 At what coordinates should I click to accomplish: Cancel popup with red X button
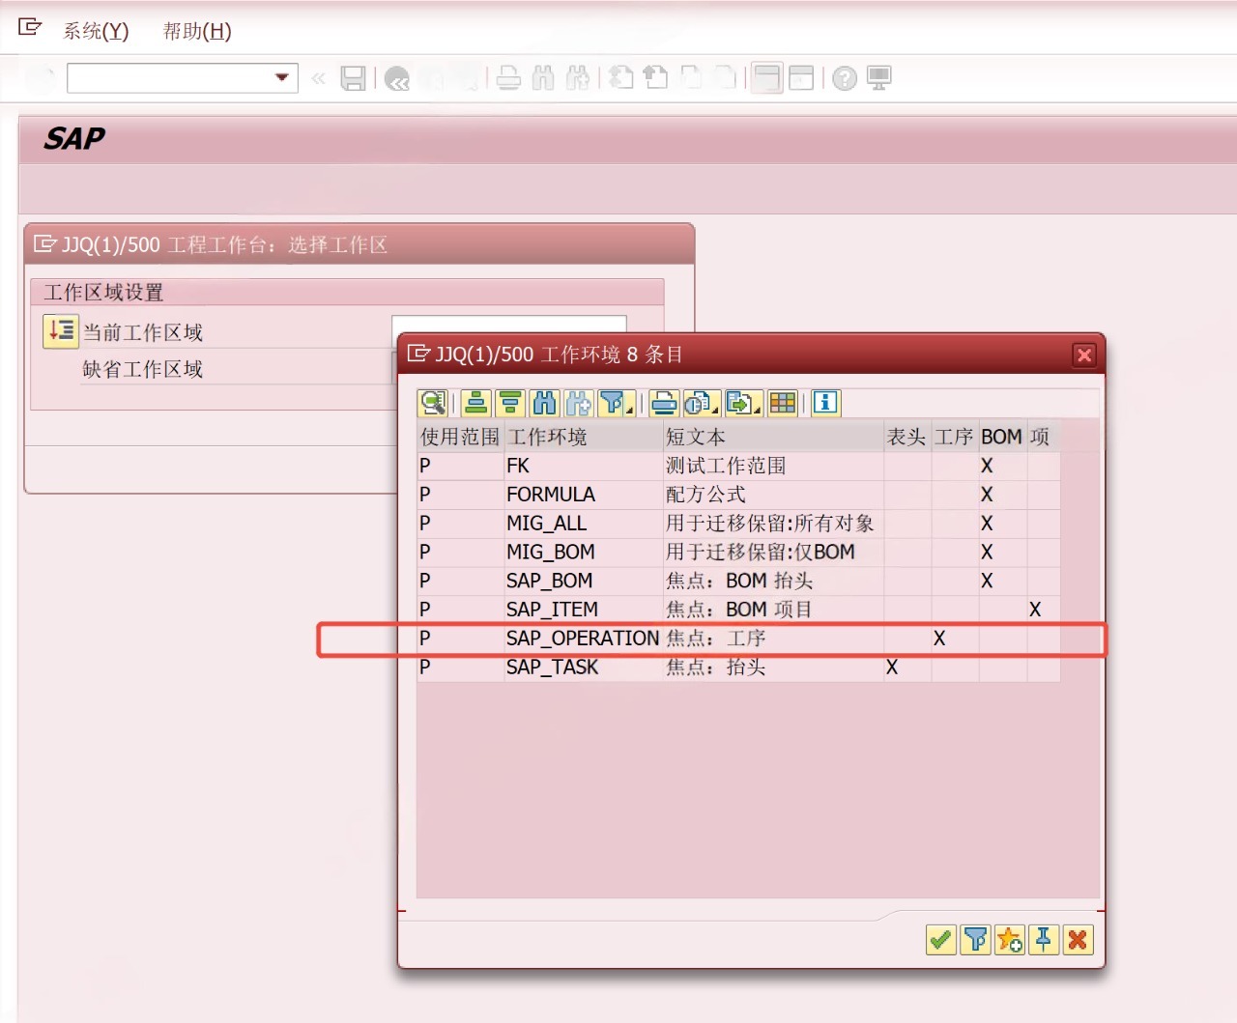(1079, 939)
